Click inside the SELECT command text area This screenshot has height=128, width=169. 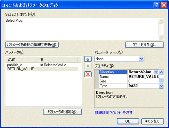[82, 29]
